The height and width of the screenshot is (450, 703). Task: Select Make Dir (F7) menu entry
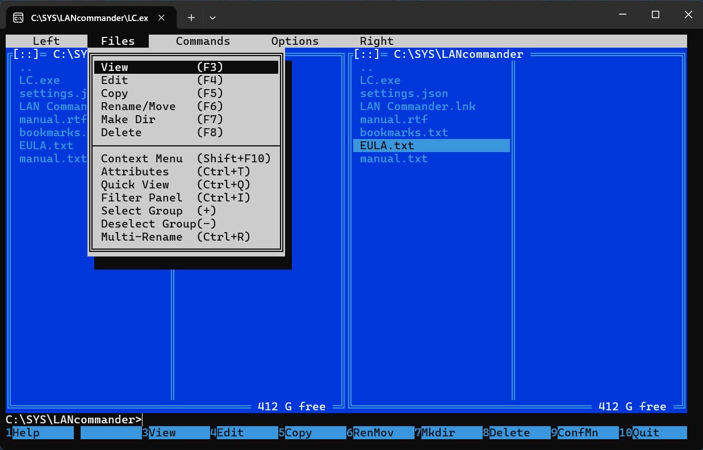(186, 119)
